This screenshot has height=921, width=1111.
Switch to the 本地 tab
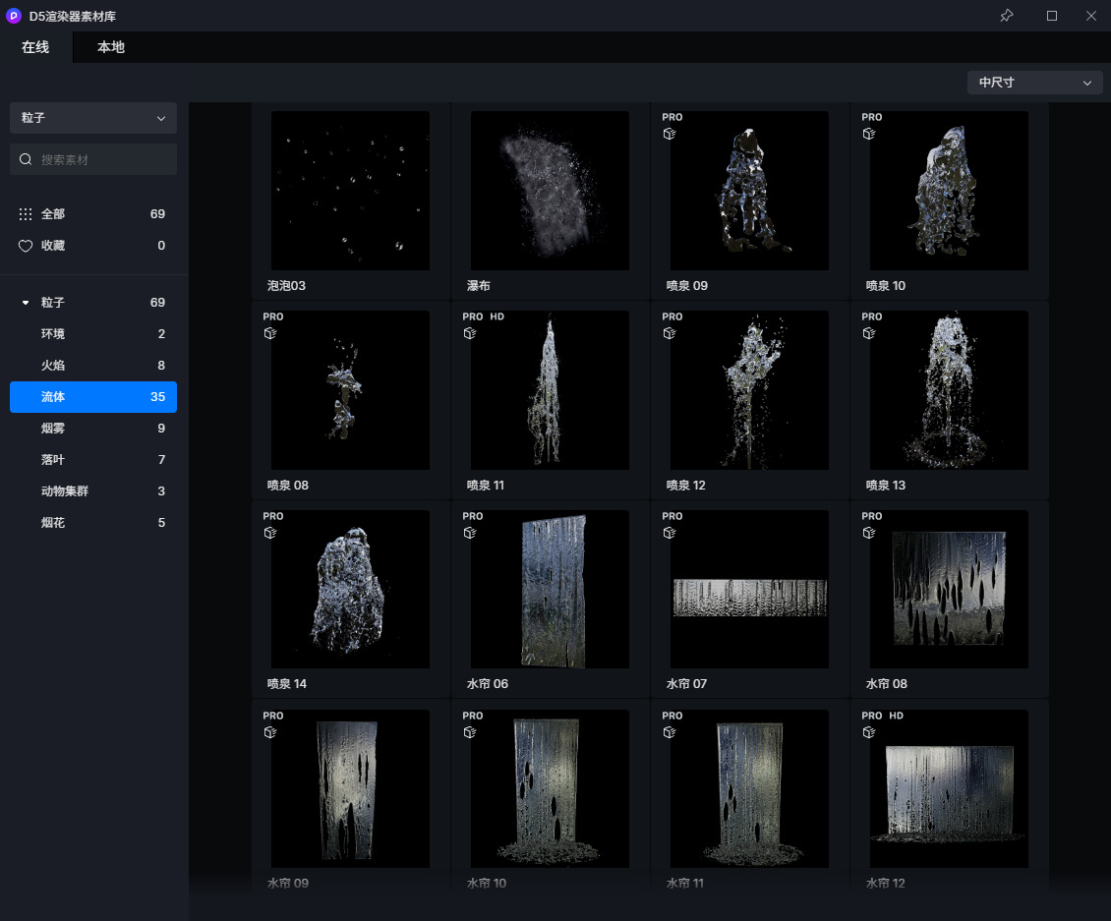110,47
